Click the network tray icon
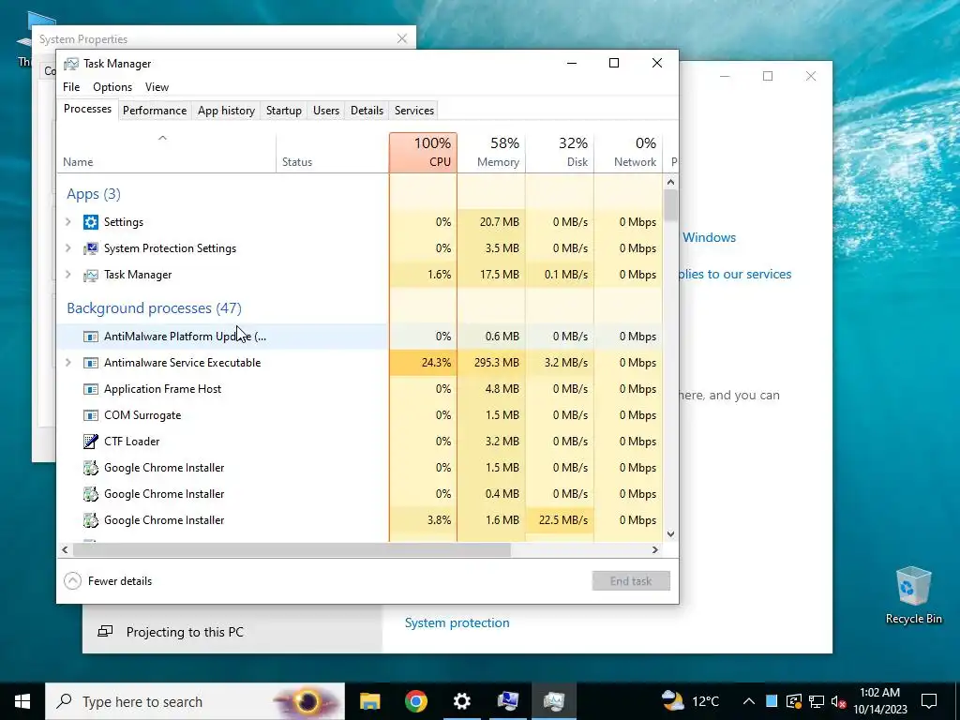The image size is (960, 720). point(817,701)
